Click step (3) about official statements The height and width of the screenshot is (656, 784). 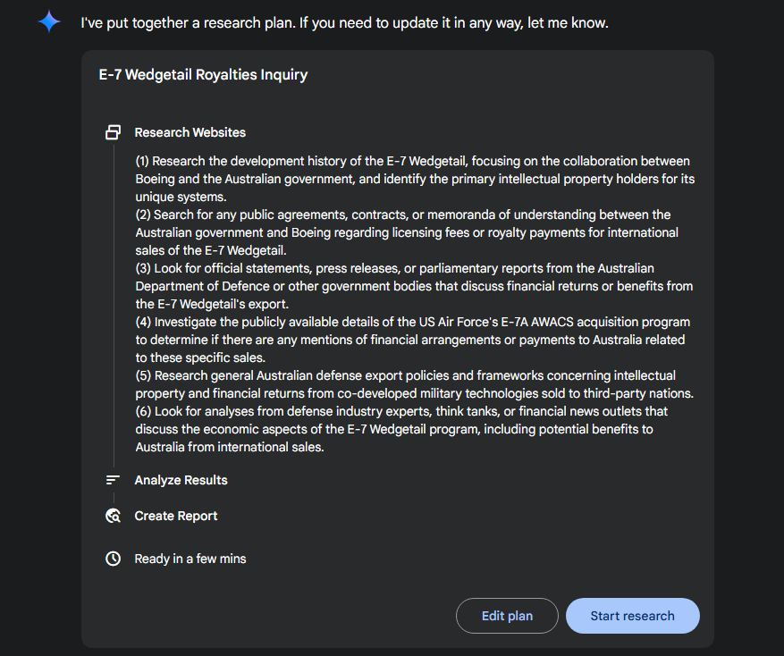(414, 286)
